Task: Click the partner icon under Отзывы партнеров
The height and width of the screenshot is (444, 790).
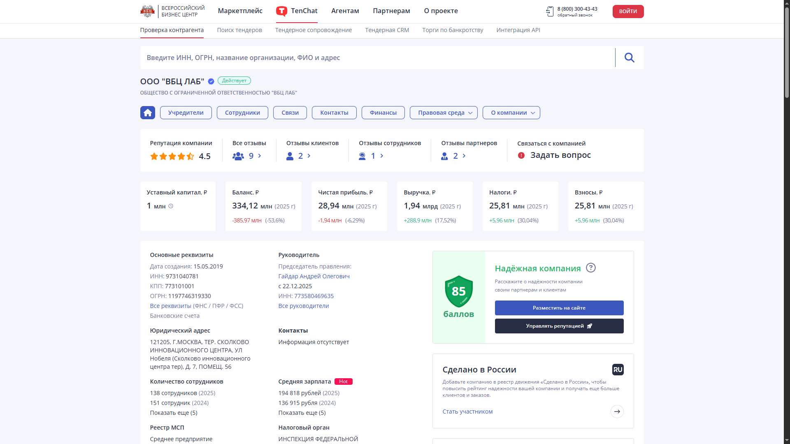Action: click(444, 156)
